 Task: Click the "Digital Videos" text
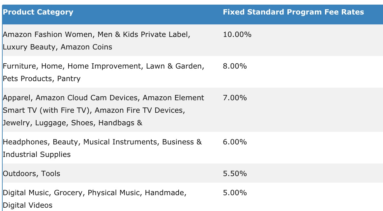tap(27, 205)
